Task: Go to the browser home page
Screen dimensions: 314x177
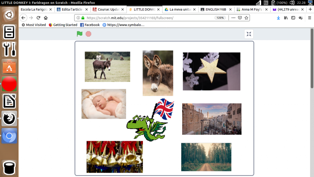Action: [46, 18]
